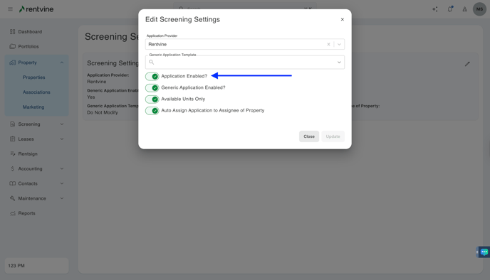
Task: Click the person icon beside the avatar
Action: [464, 9]
